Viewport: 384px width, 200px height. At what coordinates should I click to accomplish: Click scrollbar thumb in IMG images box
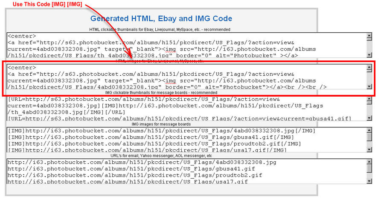(369, 137)
